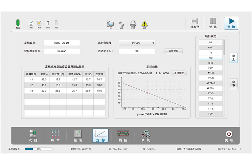Image resolution: width=252 pixels, height=165 pixels.
Task: Click the 平均S column header
Action: 88,74
